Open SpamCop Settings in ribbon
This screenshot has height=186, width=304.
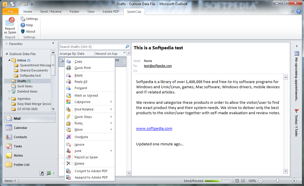[29, 19]
